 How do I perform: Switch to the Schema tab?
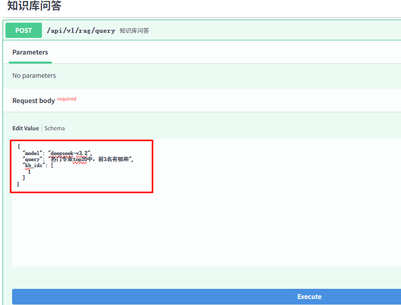[x=55, y=128]
